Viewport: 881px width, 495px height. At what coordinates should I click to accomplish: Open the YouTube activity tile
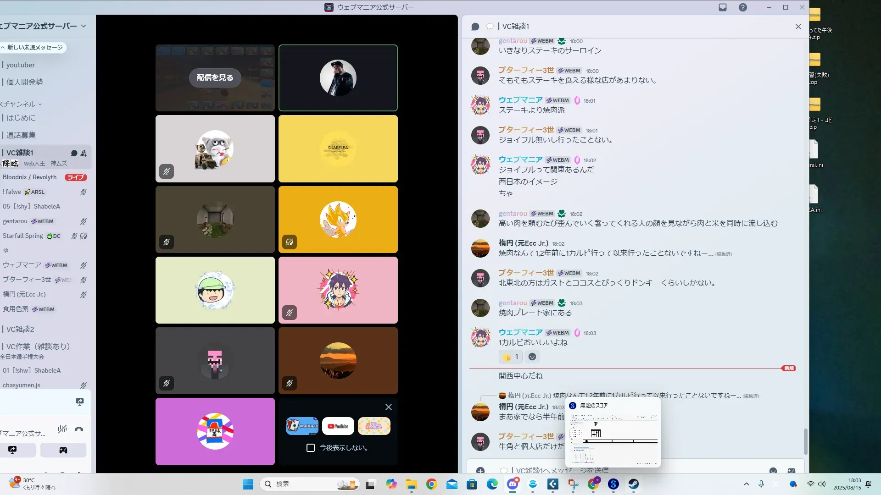(338, 426)
